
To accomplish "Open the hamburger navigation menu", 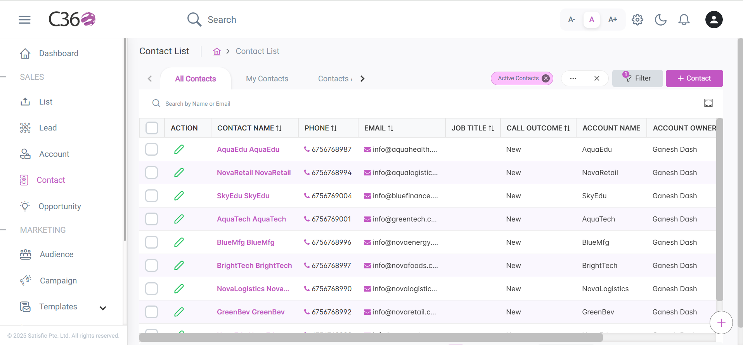I will (x=24, y=19).
